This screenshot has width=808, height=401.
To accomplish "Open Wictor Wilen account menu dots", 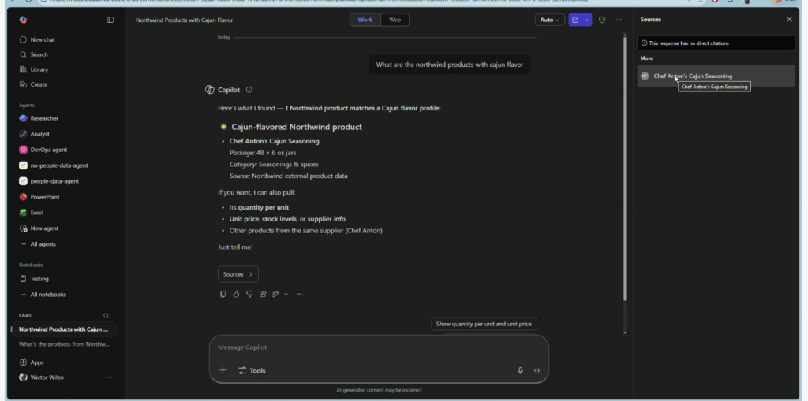I will pos(110,377).
